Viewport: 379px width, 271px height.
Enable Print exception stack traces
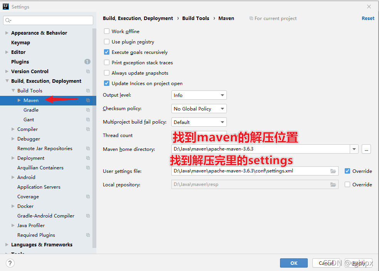point(107,63)
